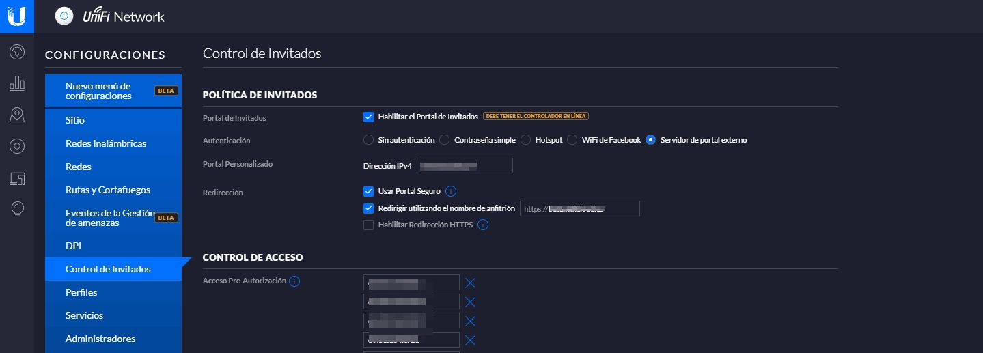Open the Statistics bar chart icon
Image resolution: width=983 pixels, height=353 pixels.
tap(17, 83)
